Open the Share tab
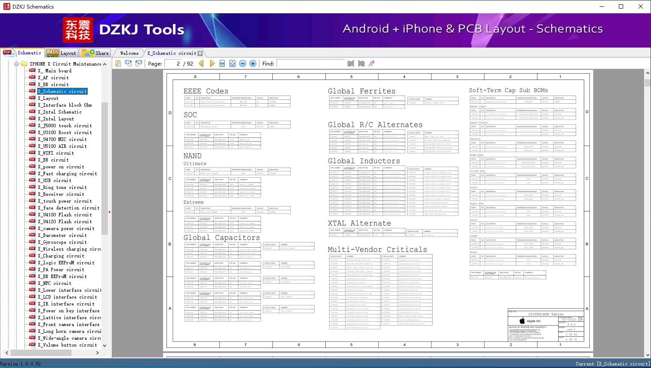Image resolution: width=651 pixels, height=368 pixels. tap(95, 53)
